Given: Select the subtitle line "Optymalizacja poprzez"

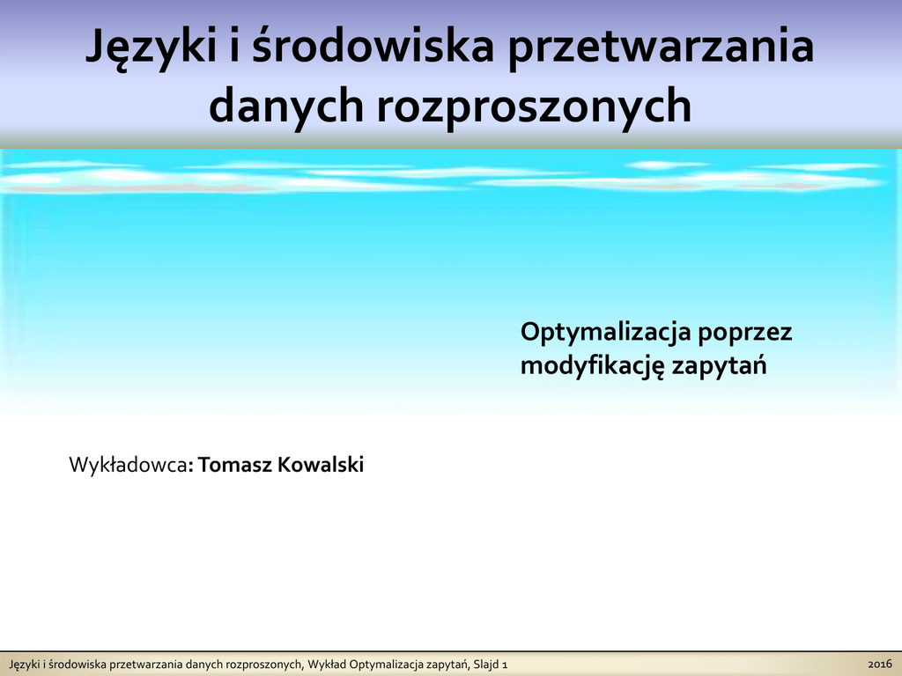Looking at the screenshot, I should (655, 333).
